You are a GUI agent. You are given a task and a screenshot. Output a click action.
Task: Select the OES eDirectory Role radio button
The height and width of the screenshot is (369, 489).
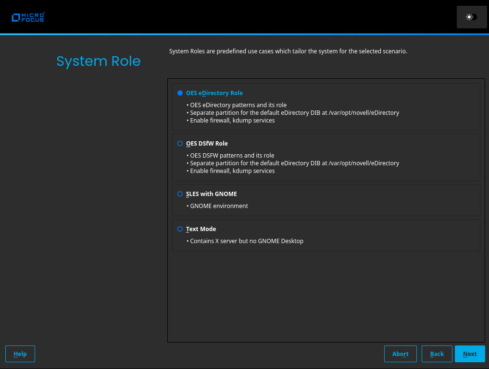[180, 93]
